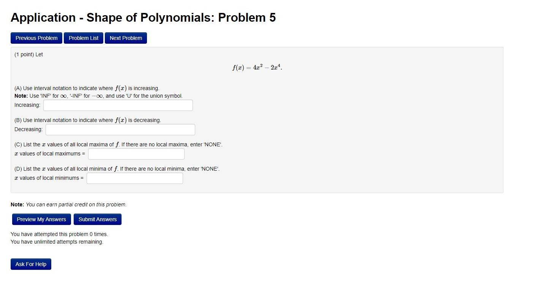Send your answers to be checked
559x282 pixels.
(x=98, y=219)
